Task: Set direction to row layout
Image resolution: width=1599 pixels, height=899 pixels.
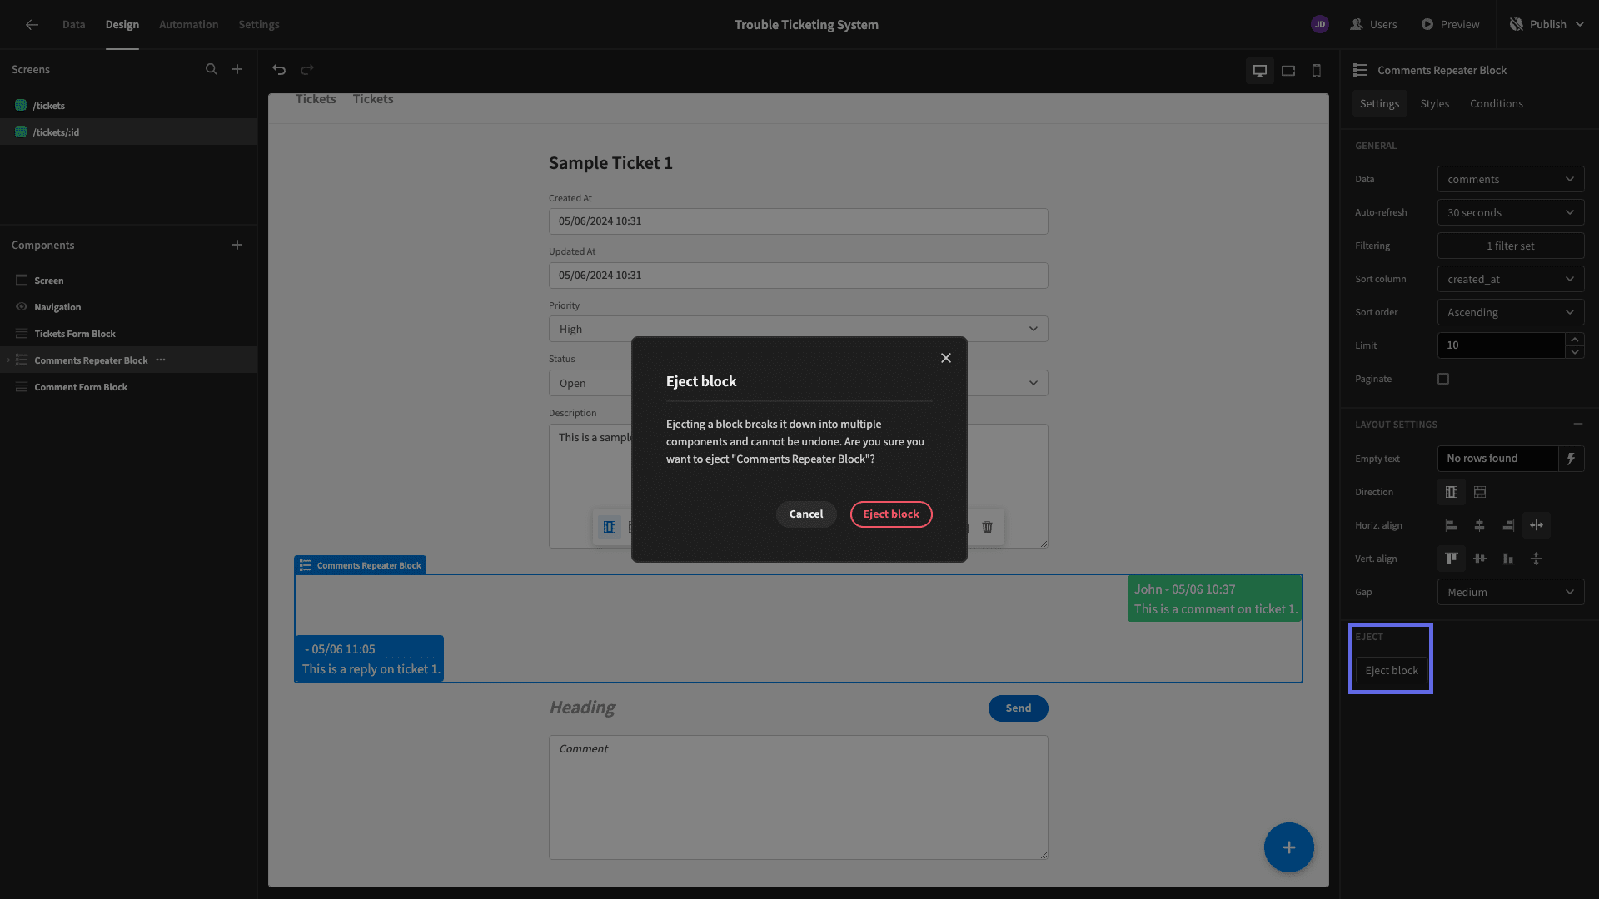Action: pos(1480,492)
